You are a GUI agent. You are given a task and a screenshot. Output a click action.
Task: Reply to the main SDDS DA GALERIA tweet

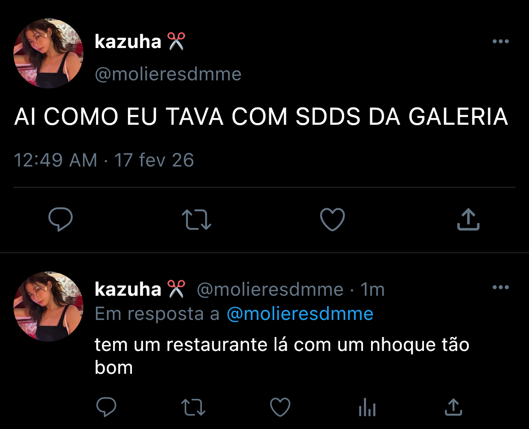click(61, 219)
